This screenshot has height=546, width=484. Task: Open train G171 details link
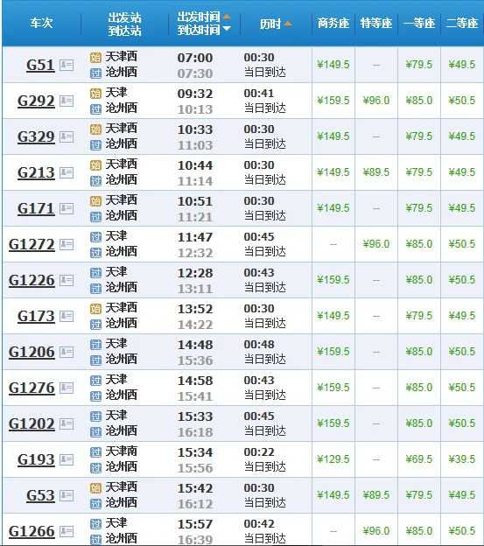[36, 209]
